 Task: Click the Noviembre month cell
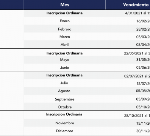pos(65,123)
